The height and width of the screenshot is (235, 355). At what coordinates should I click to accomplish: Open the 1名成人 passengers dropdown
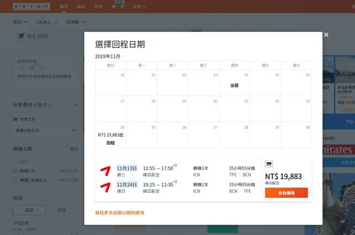(x=47, y=22)
